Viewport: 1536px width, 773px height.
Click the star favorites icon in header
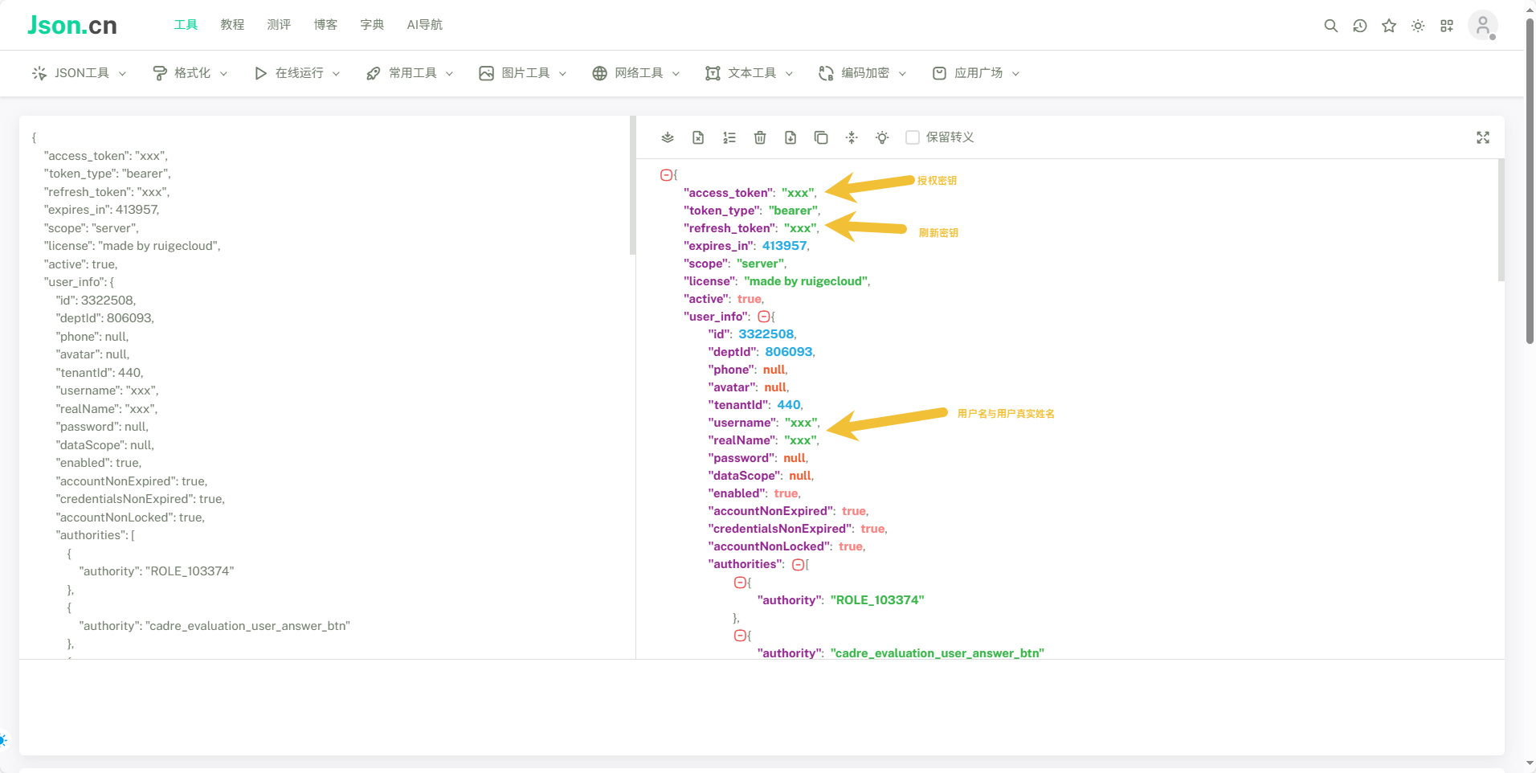(x=1389, y=26)
